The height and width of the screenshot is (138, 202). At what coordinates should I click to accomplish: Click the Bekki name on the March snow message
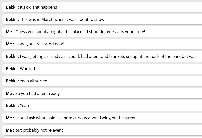(11, 19)
